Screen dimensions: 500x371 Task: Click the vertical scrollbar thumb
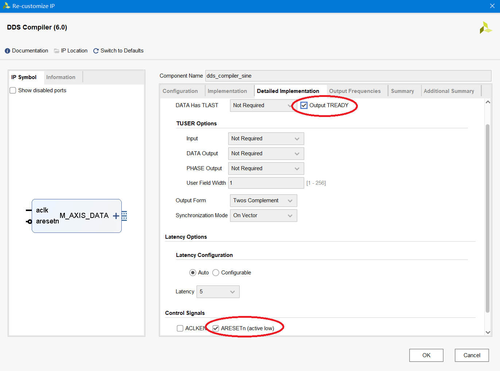click(x=488, y=218)
